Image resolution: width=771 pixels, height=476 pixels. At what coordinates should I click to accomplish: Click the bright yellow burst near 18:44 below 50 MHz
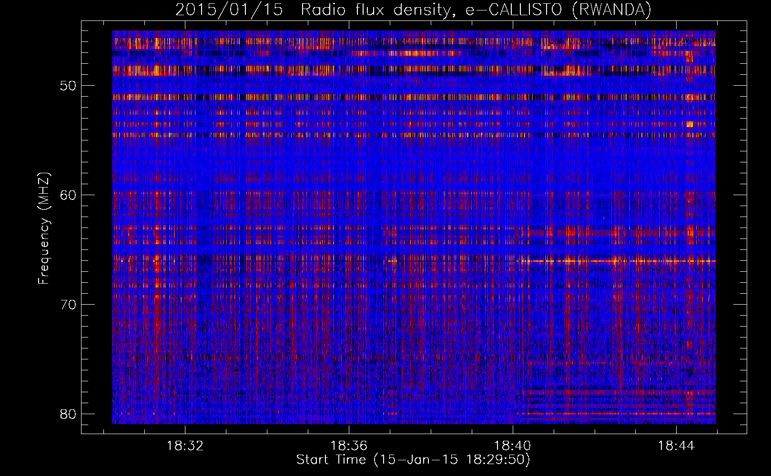coord(690,124)
